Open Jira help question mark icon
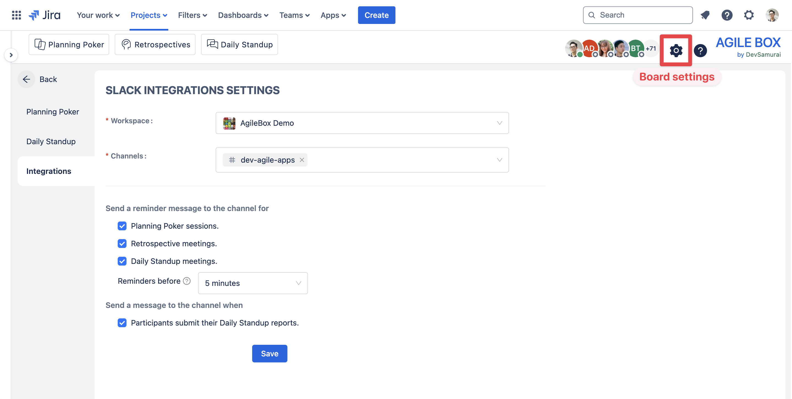792x399 pixels. (x=727, y=15)
